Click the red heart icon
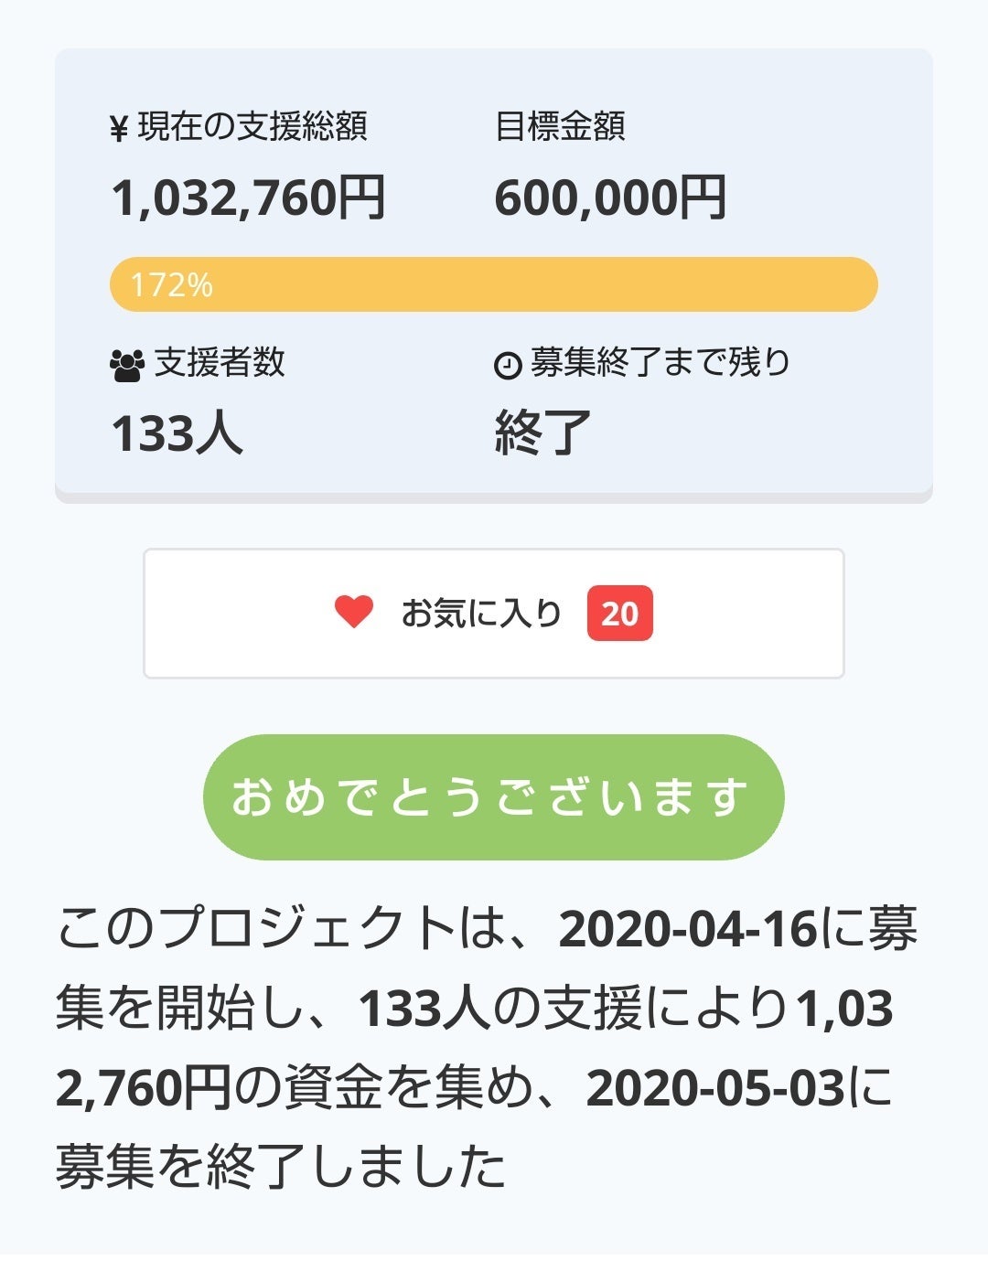This screenshot has width=988, height=1282. point(354,612)
